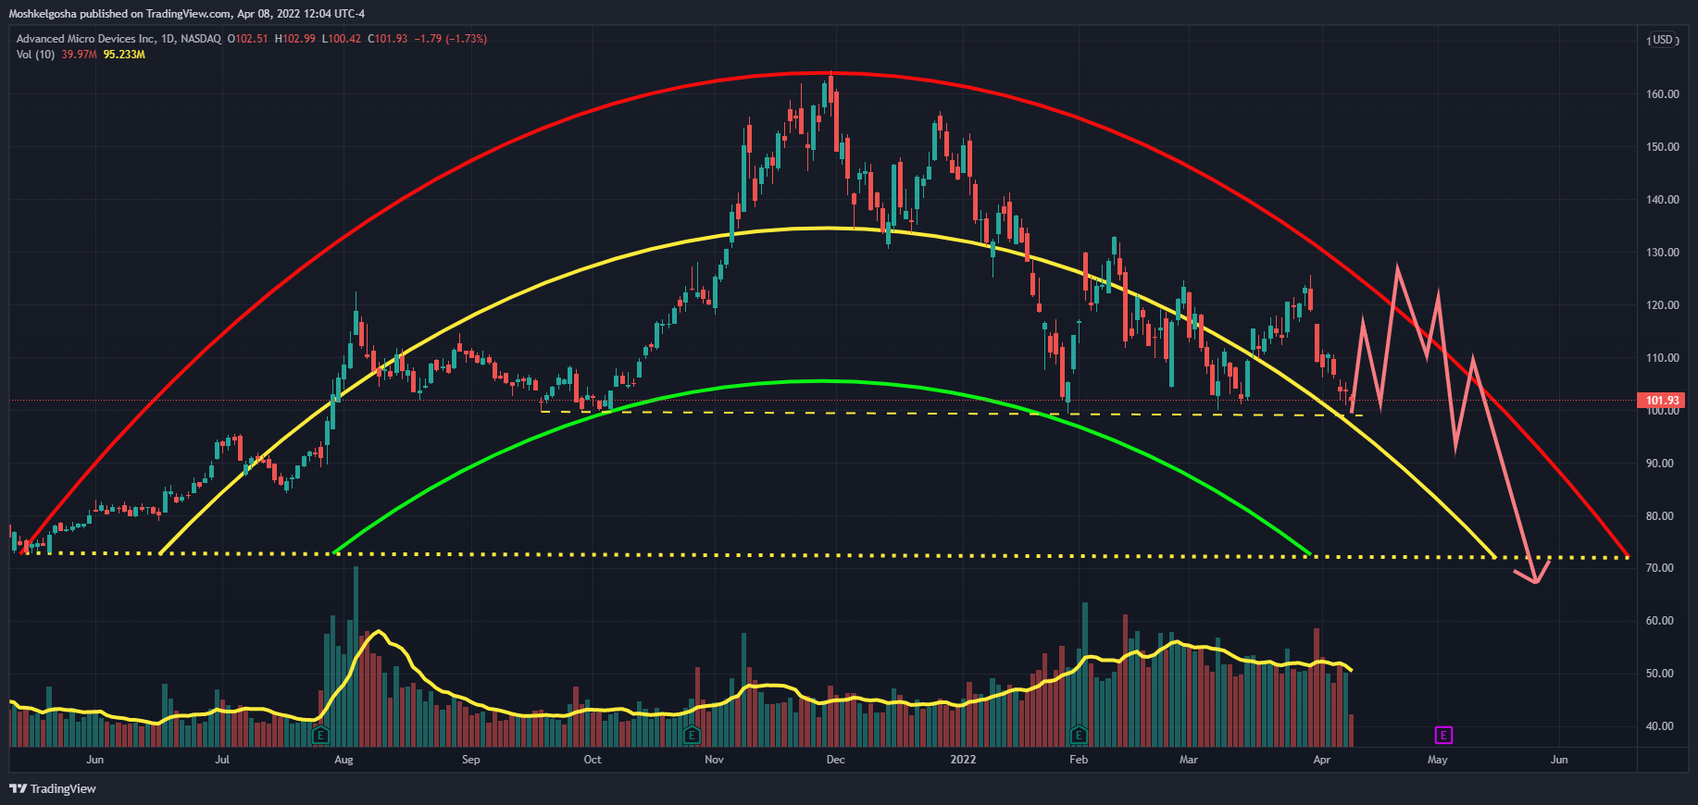Click the 'Mar' label on time axis
Viewport: 1698px width, 805px height.
pos(1189,760)
